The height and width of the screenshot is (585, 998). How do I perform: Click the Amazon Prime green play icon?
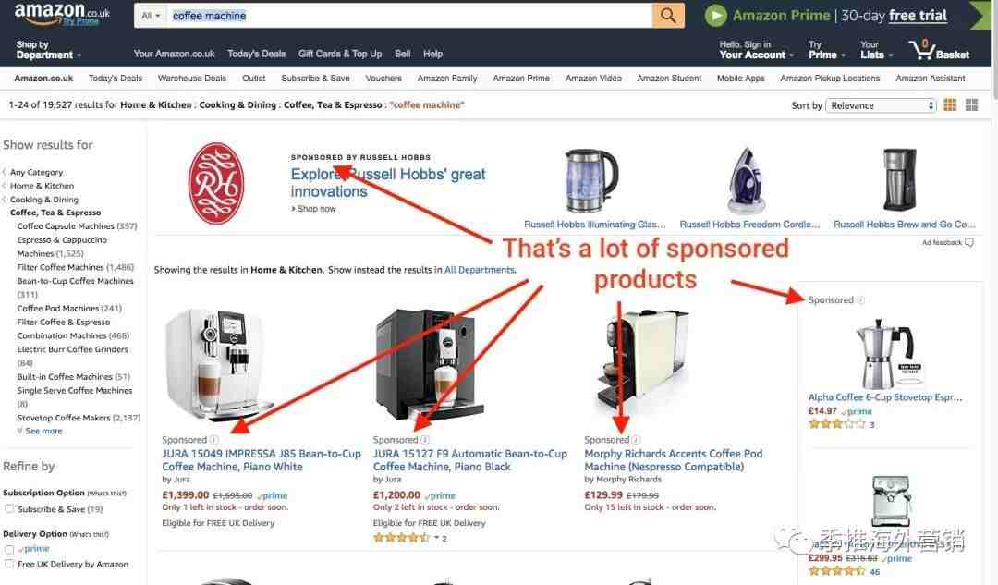716,16
